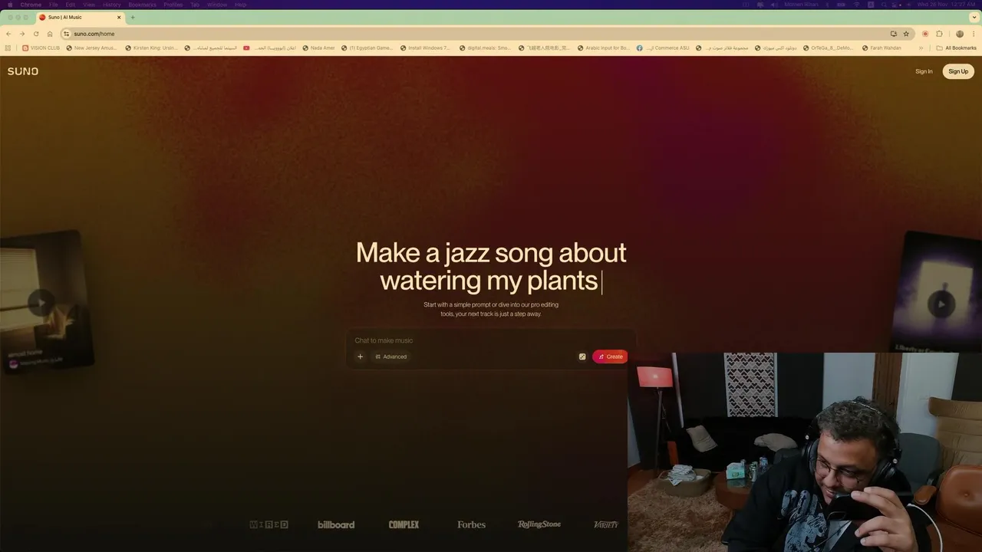Click the Forbes logo
This screenshot has width=982, height=552.
coord(471,524)
